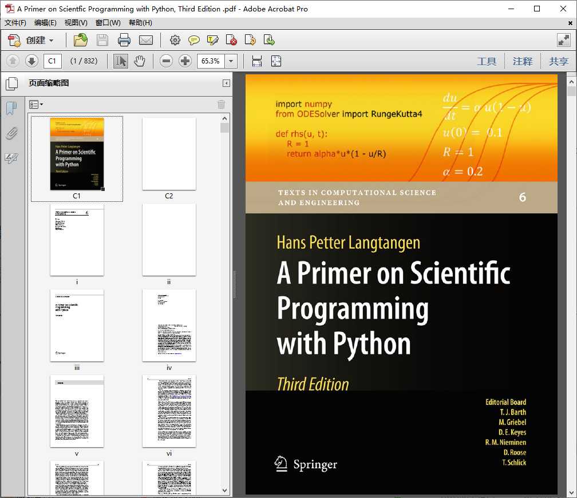
Task: Zoom in with plus button
Action: click(x=185, y=61)
